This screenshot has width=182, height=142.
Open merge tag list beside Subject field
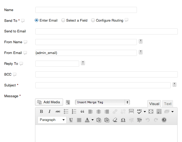(x=174, y=85)
